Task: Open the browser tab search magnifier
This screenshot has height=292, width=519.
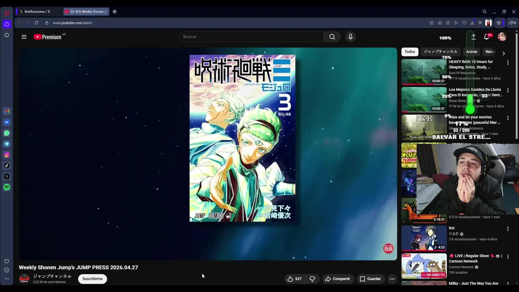Action: [x=485, y=12]
